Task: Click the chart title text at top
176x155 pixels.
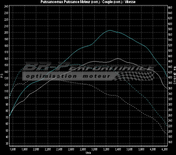Action: [x=88, y=2]
